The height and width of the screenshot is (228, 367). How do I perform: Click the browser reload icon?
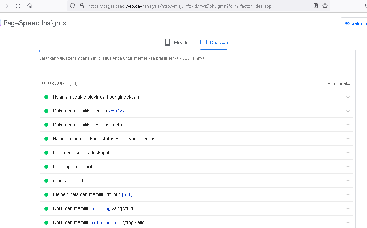(x=18, y=6)
